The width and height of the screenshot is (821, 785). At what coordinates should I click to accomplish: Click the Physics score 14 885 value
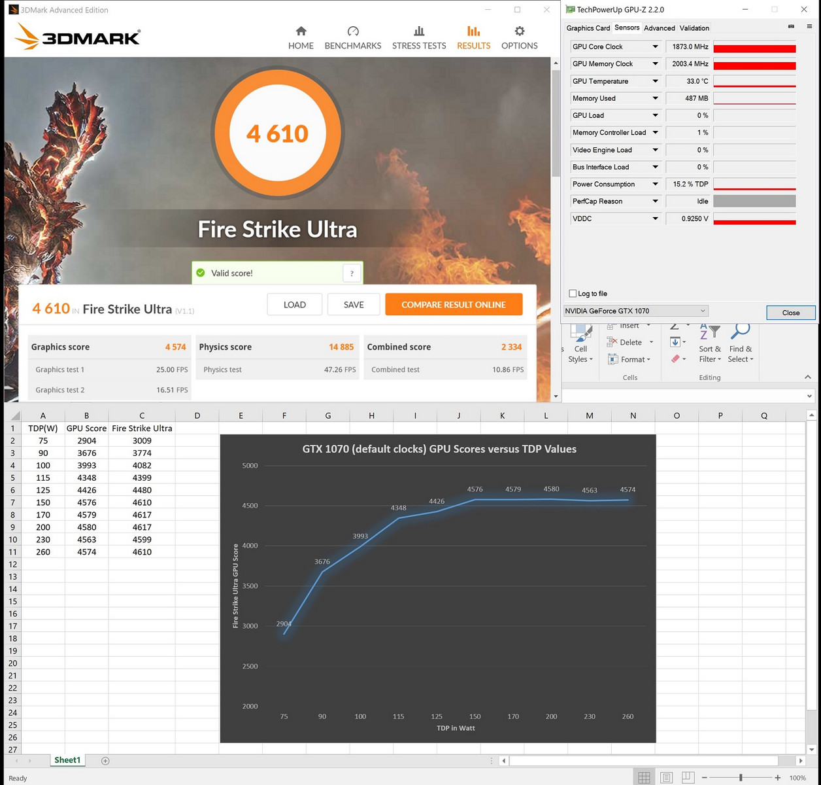pyautogui.click(x=341, y=347)
